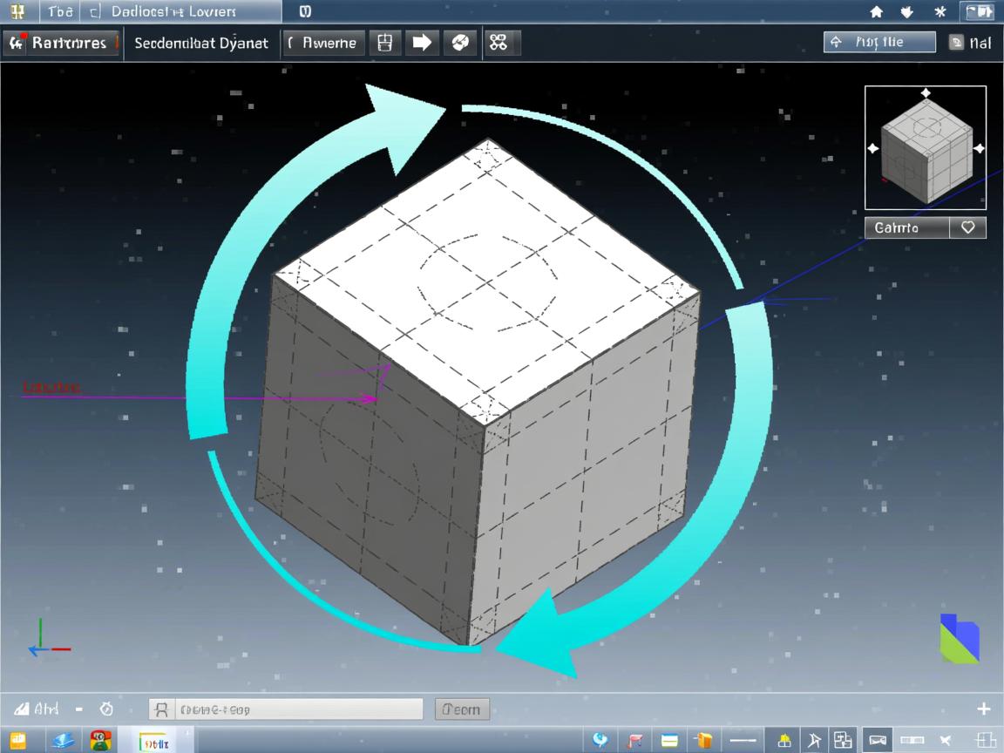Expand the bottom bar with the plus icon
This screenshot has height=753, width=1004.
983,709
